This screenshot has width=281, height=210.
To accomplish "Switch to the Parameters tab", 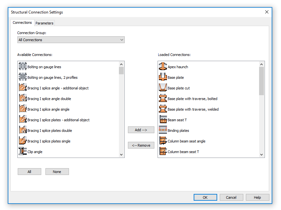I will pyautogui.click(x=44, y=23).
